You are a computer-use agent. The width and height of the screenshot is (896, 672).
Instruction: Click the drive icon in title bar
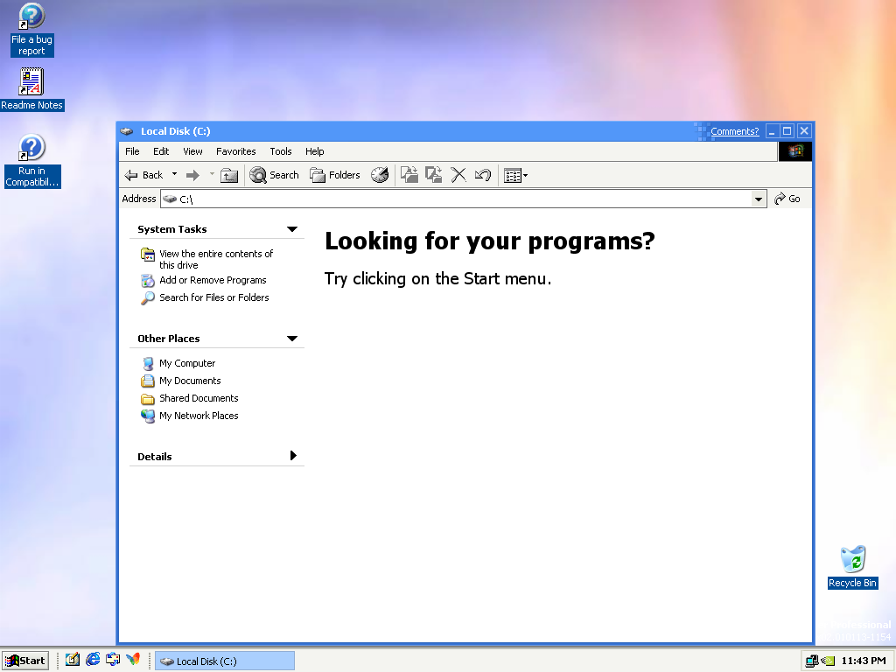(127, 131)
